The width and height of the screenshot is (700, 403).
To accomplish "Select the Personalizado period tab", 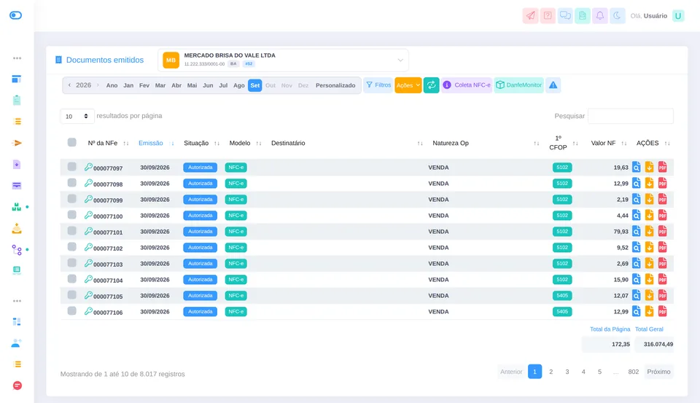I will point(335,85).
